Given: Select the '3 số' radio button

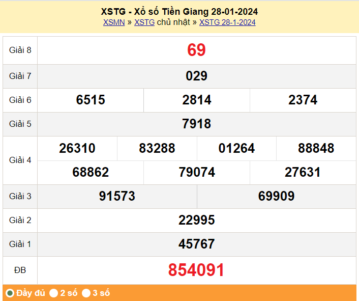Looking at the screenshot, I should point(86,293).
